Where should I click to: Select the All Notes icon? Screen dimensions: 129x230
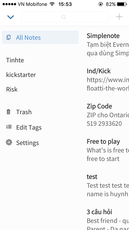click(9, 37)
